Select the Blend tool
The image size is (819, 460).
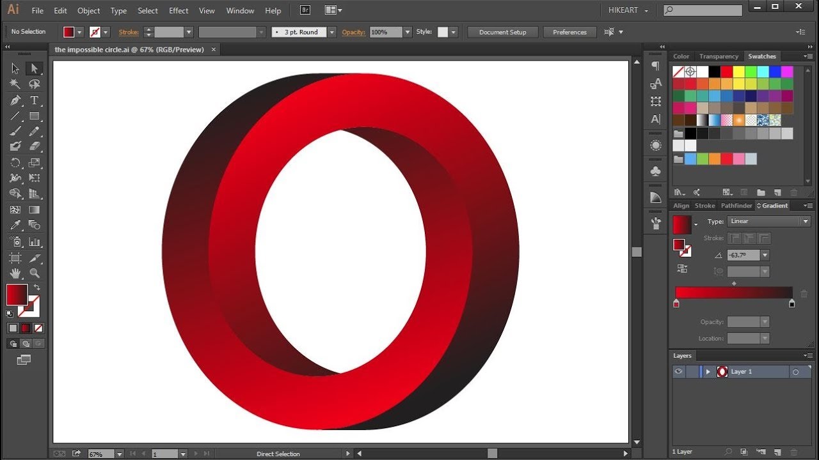[35, 226]
